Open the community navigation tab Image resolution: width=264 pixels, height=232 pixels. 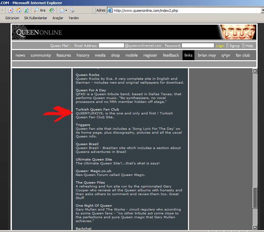tap(41, 55)
